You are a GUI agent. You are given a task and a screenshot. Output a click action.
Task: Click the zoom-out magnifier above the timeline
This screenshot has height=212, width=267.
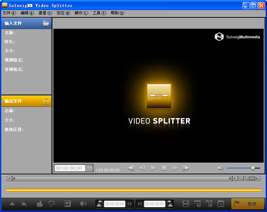240,178
